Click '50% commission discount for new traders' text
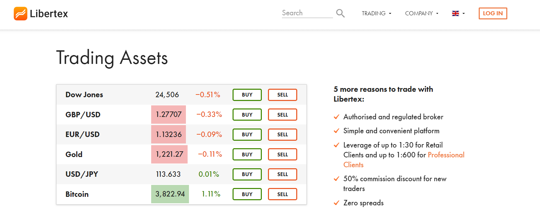The height and width of the screenshot is (223, 540). 395,184
